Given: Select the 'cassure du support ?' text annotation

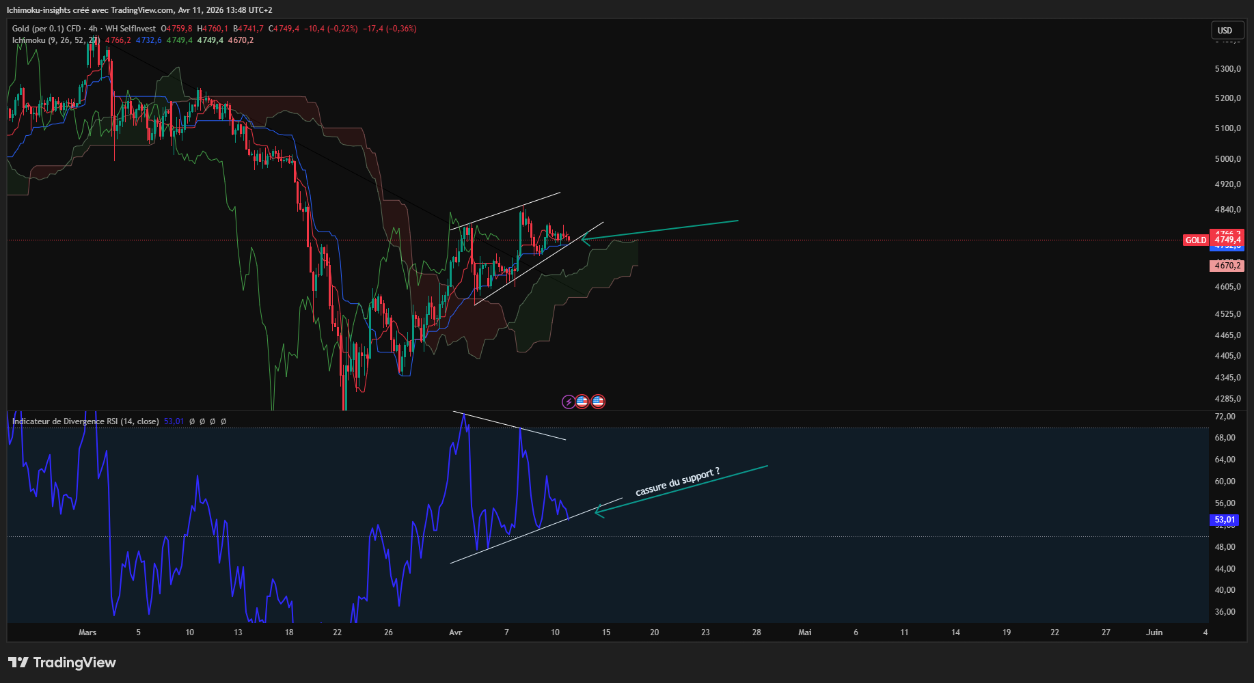Looking at the screenshot, I should coord(677,482).
